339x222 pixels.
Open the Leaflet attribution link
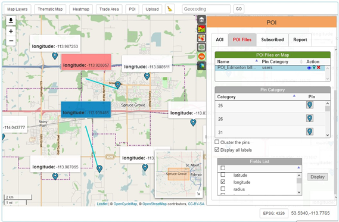tap(102, 204)
